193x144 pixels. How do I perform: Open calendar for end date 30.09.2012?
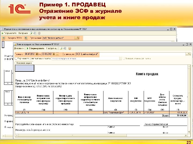coord(54,54)
